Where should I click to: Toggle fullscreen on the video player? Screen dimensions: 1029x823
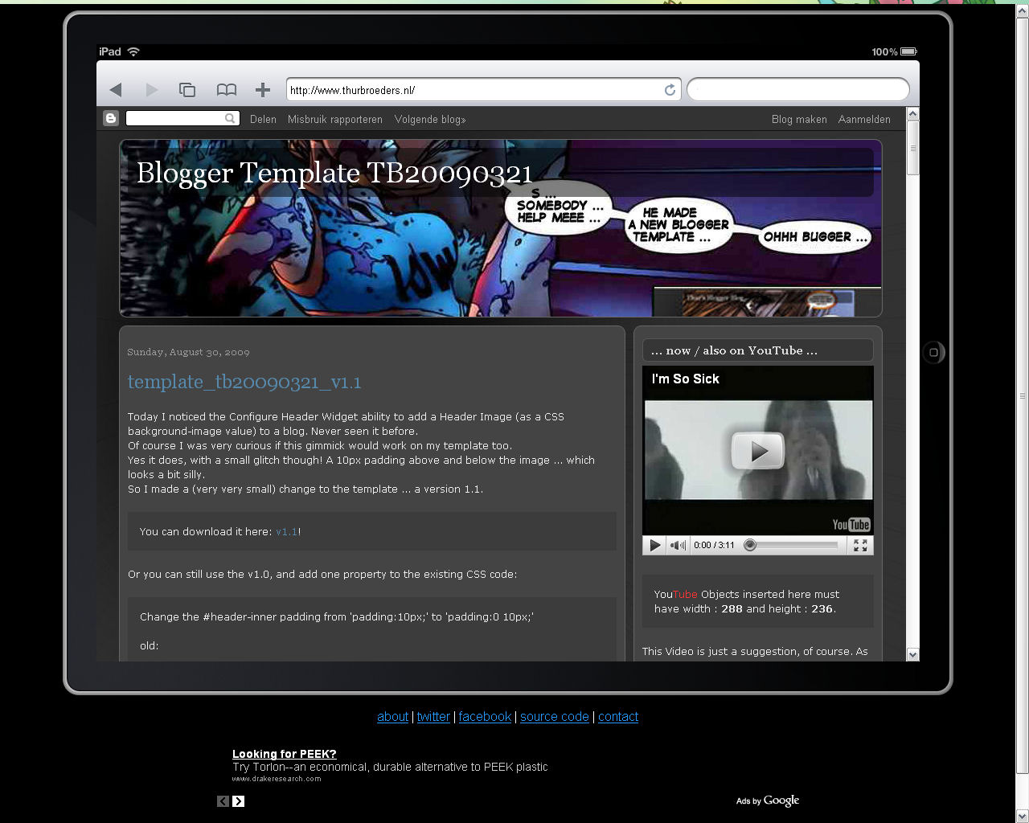tap(860, 545)
